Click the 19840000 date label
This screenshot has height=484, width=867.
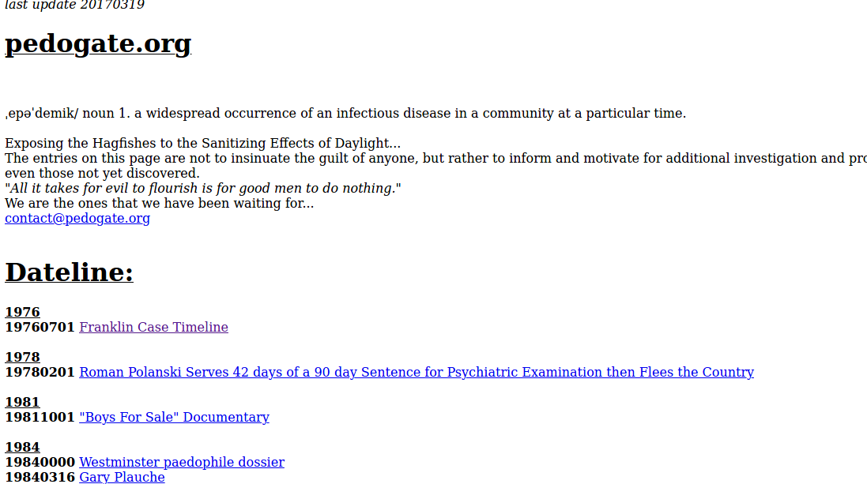coord(40,462)
